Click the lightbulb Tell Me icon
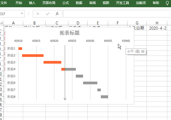This screenshot has height=120, width=171. click(167, 3)
